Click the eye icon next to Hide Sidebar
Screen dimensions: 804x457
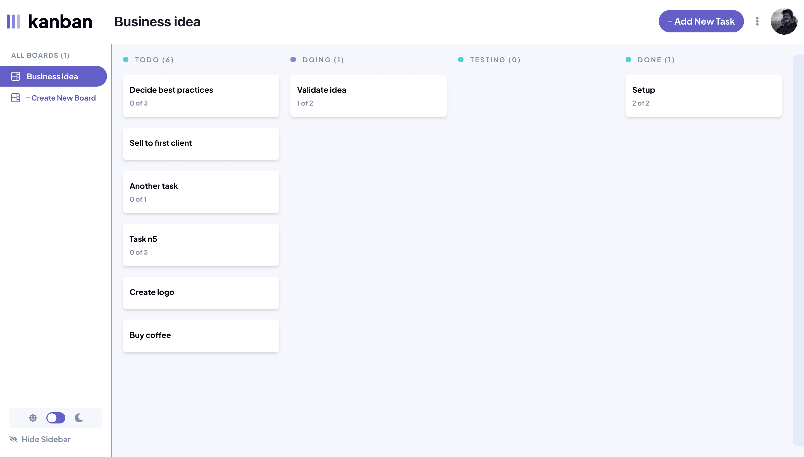[13, 439]
